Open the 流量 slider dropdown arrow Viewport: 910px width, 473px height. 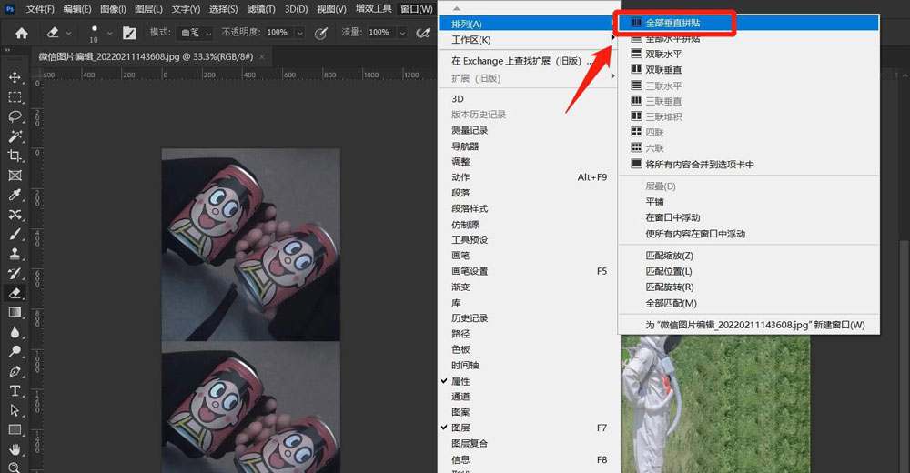click(x=402, y=33)
